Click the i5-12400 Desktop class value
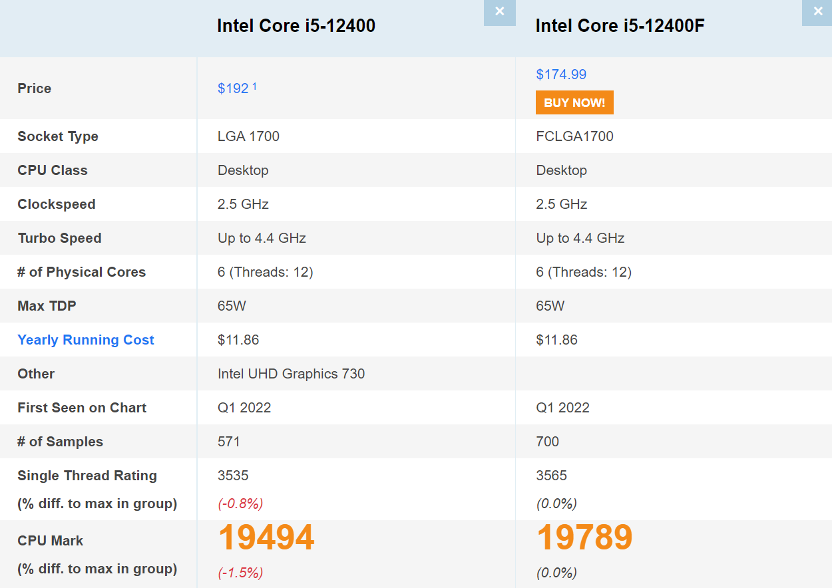This screenshot has height=588, width=832. click(x=243, y=170)
